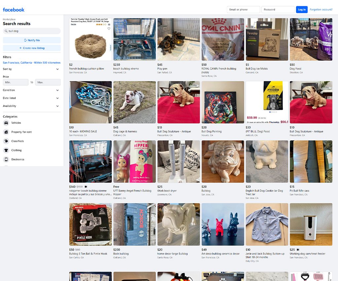Viewport: 338px width, 281px height.
Task: Click the Clothing category label
Action: pyautogui.click(x=17, y=150)
